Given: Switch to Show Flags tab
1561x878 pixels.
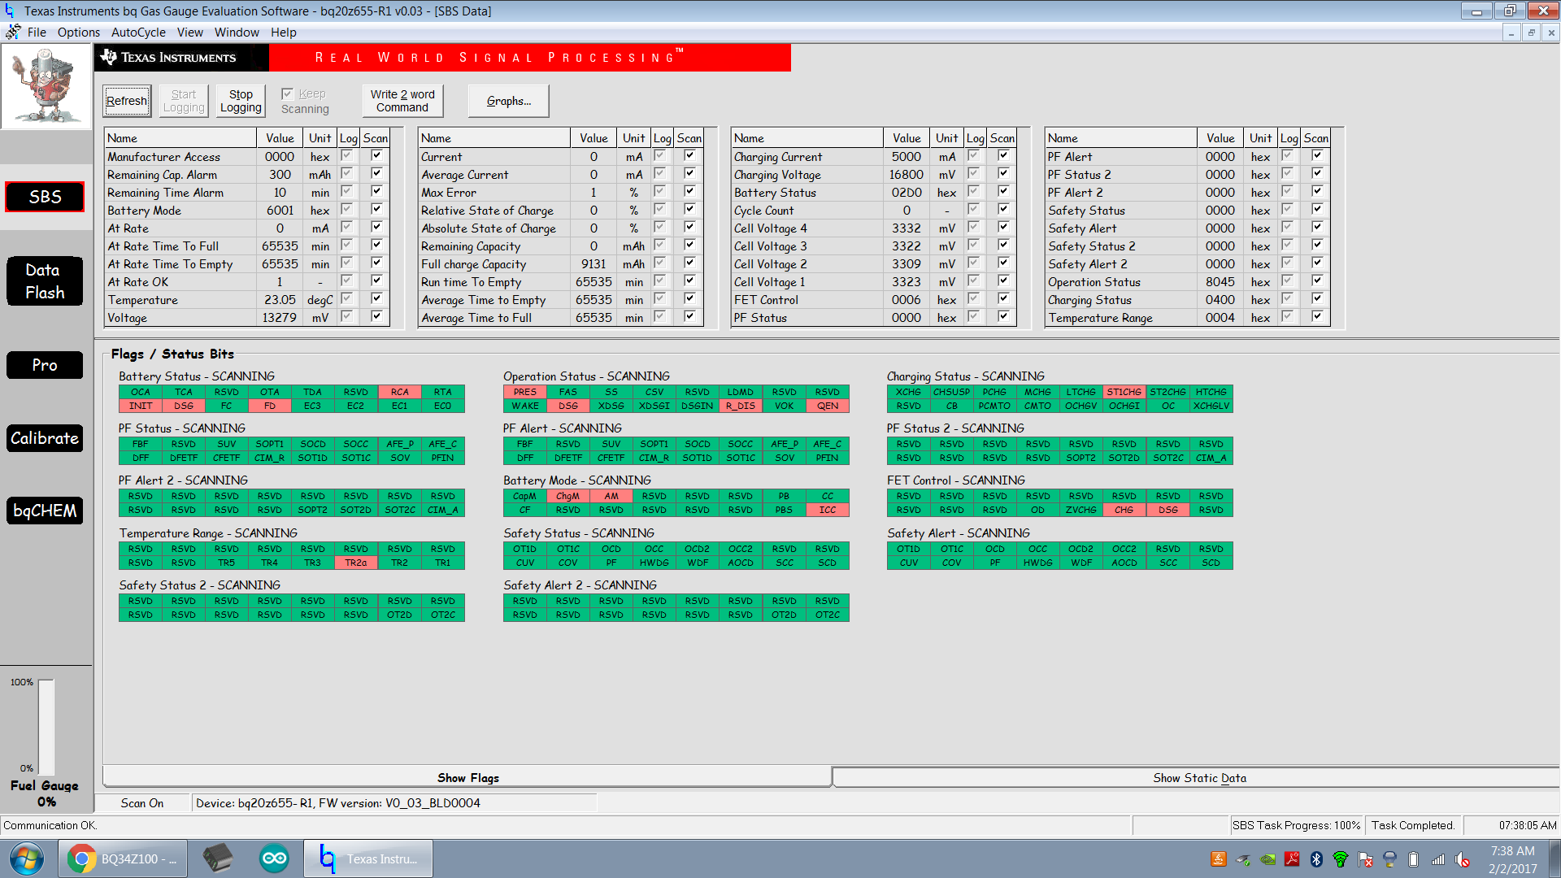Looking at the screenshot, I should pyautogui.click(x=467, y=778).
